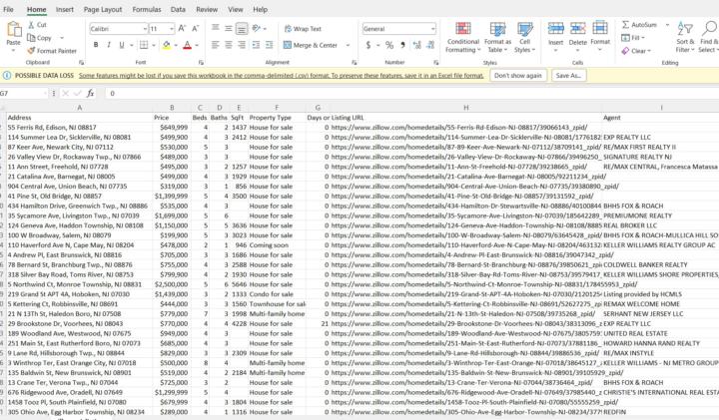Open Format as Table gallery

[x=497, y=38]
